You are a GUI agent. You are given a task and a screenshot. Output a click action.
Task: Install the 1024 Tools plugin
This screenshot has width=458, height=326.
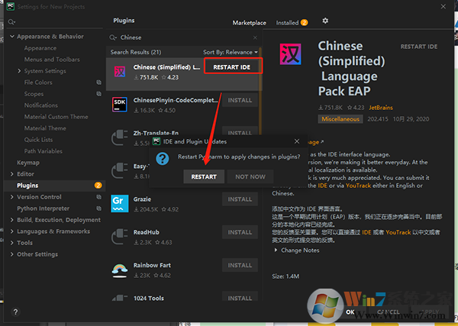(x=240, y=298)
